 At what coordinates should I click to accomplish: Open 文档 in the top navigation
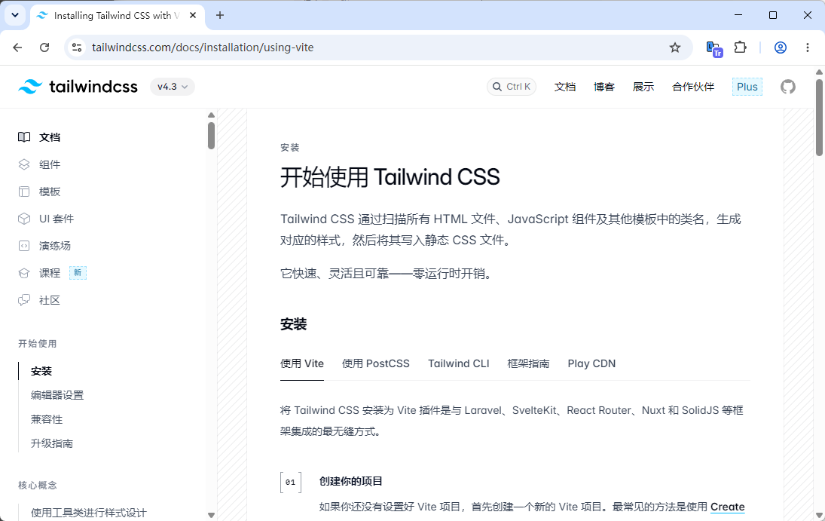point(564,87)
